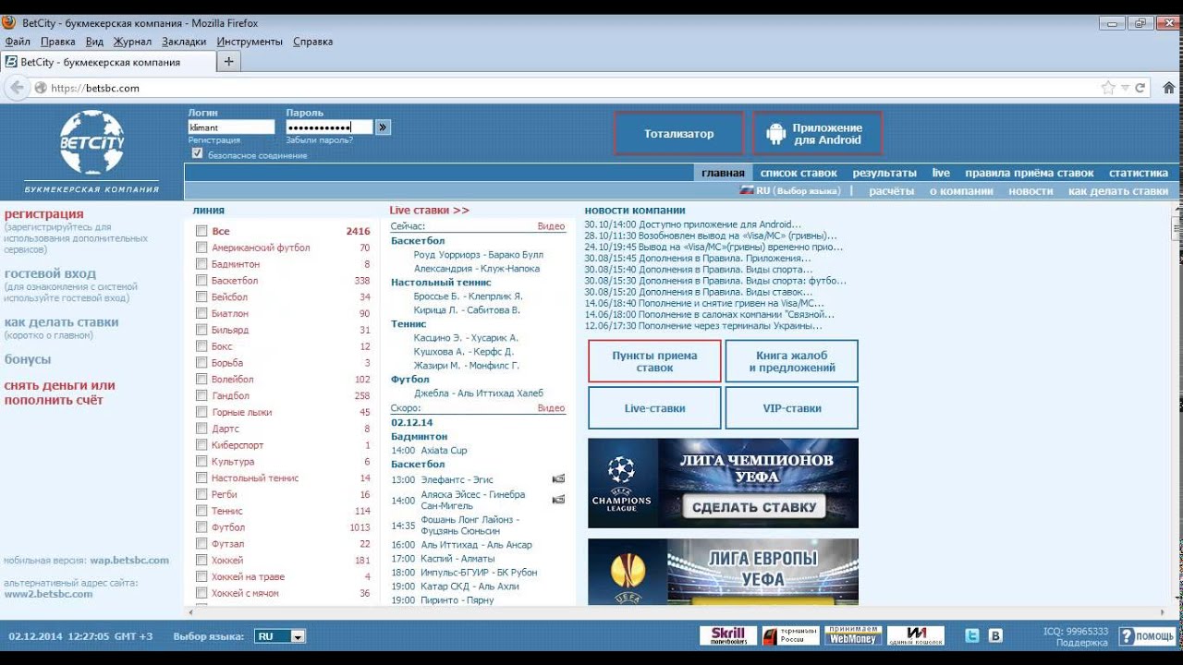Open the Skrill moneybookers payment logo
Viewport: 1183px width, 665px height.
pyautogui.click(x=728, y=635)
